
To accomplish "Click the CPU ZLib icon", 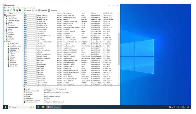I will 8,54.
